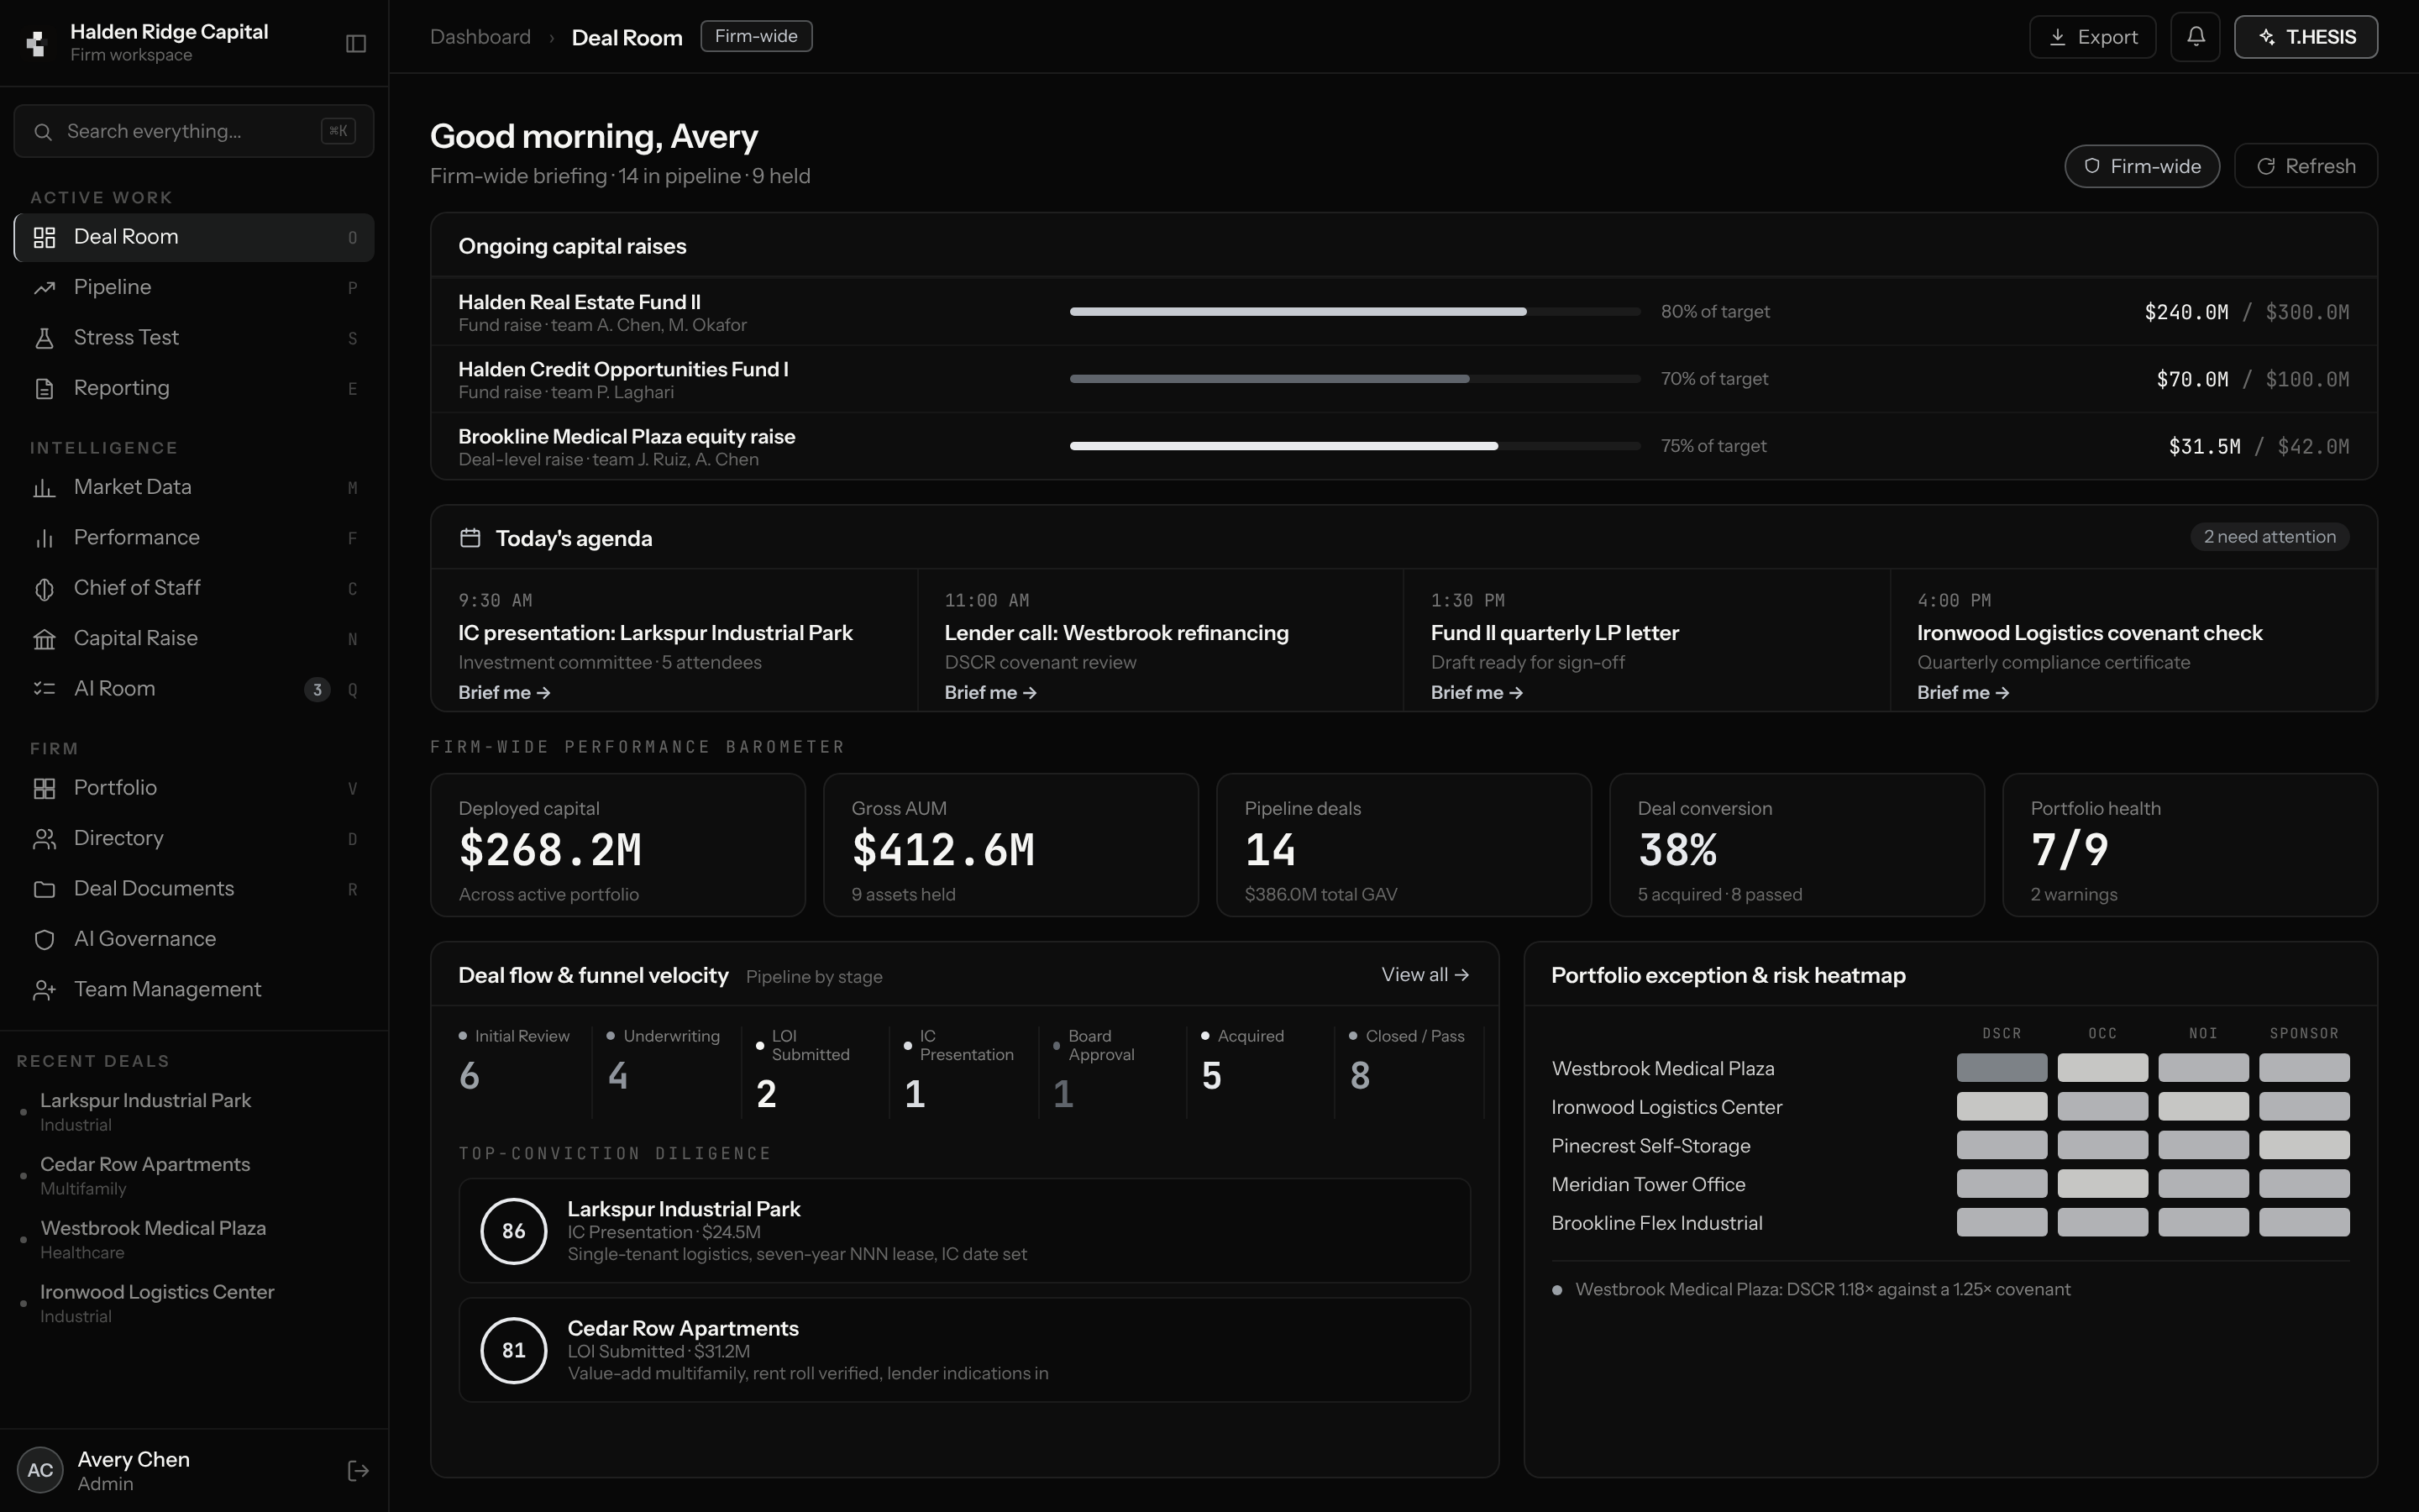Click the Capital Raise bank building icon
Image resolution: width=2419 pixels, height=1512 pixels.
[x=44, y=639]
